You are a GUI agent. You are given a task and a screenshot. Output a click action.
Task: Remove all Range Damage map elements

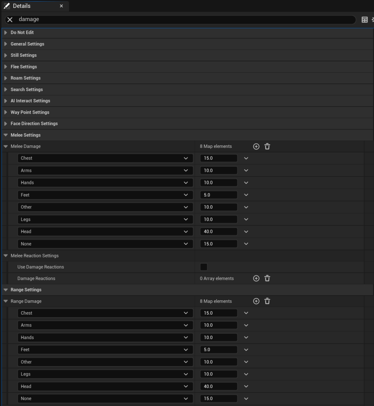point(267,301)
